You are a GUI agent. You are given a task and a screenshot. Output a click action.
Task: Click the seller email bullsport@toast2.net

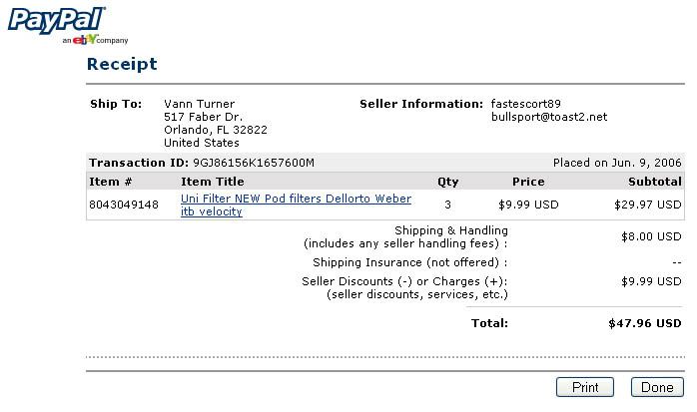[x=549, y=117]
